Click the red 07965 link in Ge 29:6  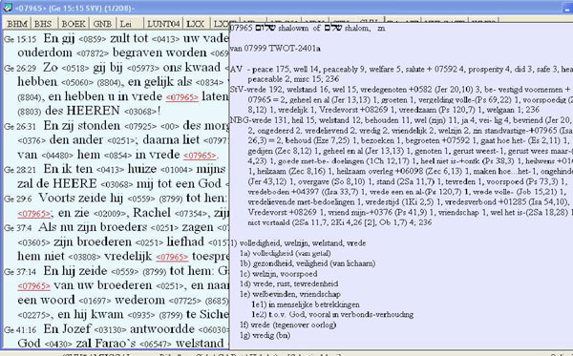click(33, 214)
